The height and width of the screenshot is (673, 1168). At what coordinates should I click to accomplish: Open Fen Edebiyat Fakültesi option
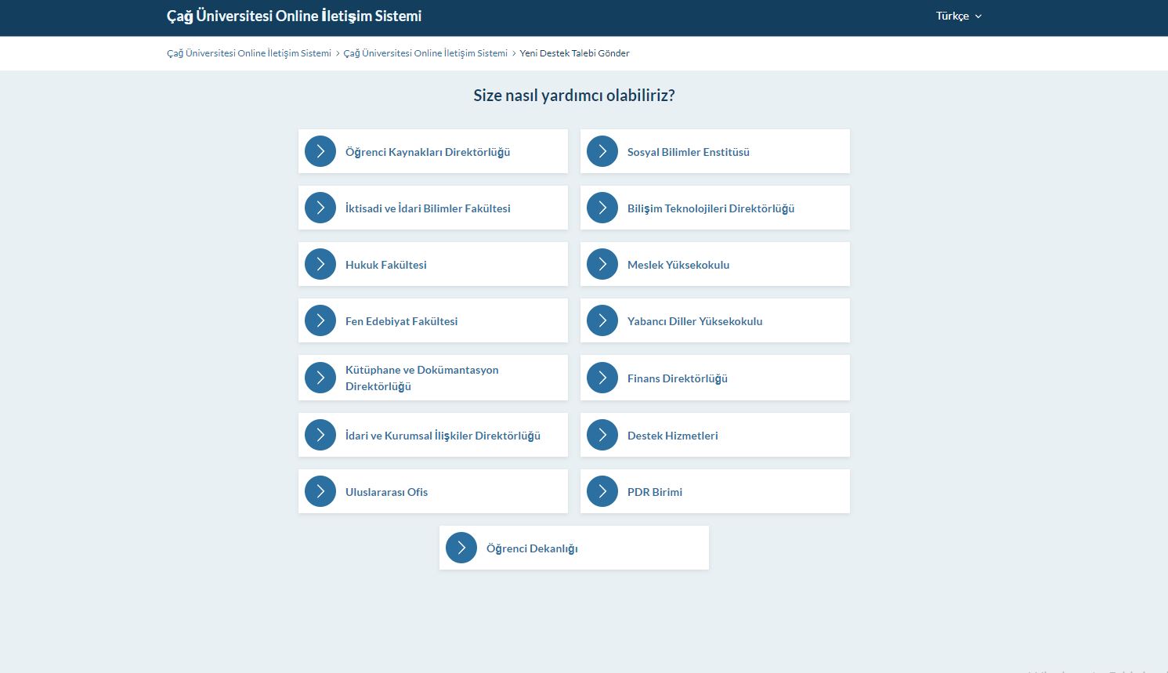coord(401,321)
